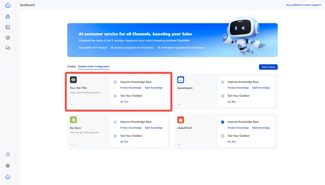
Task: Open the help question mark icon
Action: (8, 154)
